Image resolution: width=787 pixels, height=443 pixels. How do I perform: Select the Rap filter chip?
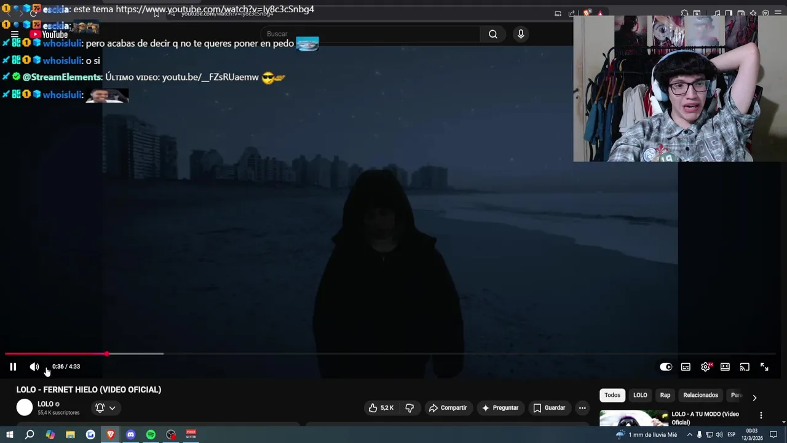click(x=665, y=395)
